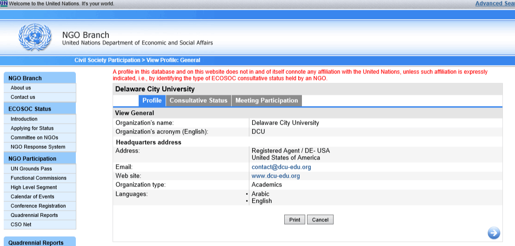Visit the www.dcu-edu.org website link

pyautogui.click(x=275, y=176)
